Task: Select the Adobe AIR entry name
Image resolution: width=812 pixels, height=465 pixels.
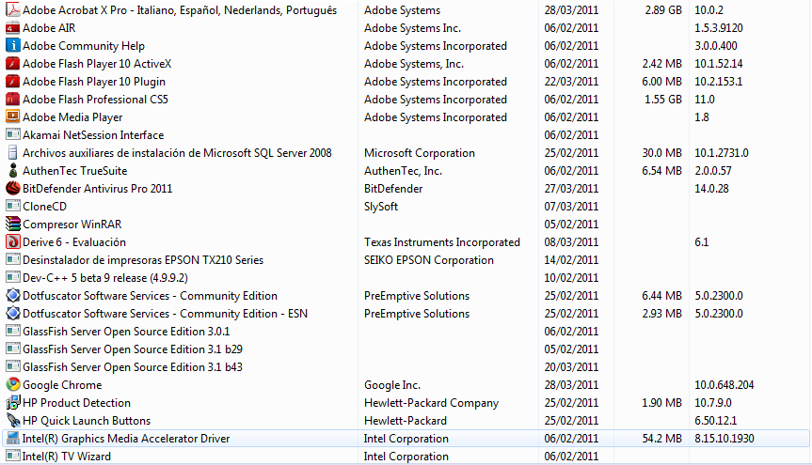Action: pyautogui.click(x=49, y=28)
